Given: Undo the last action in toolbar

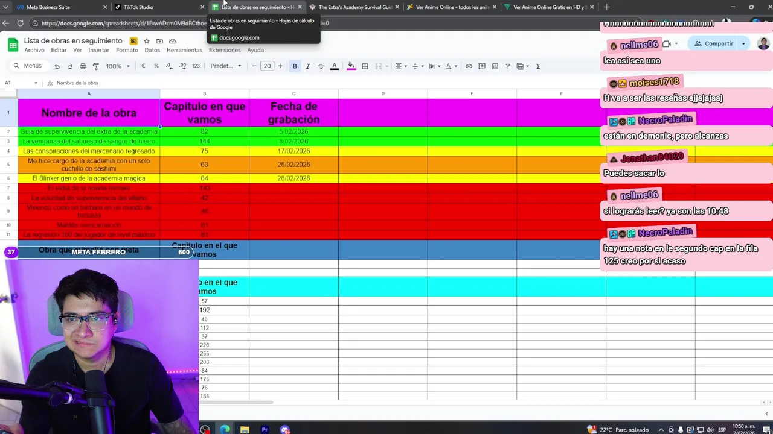Looking at the screenshot, I should pos(57,66).
